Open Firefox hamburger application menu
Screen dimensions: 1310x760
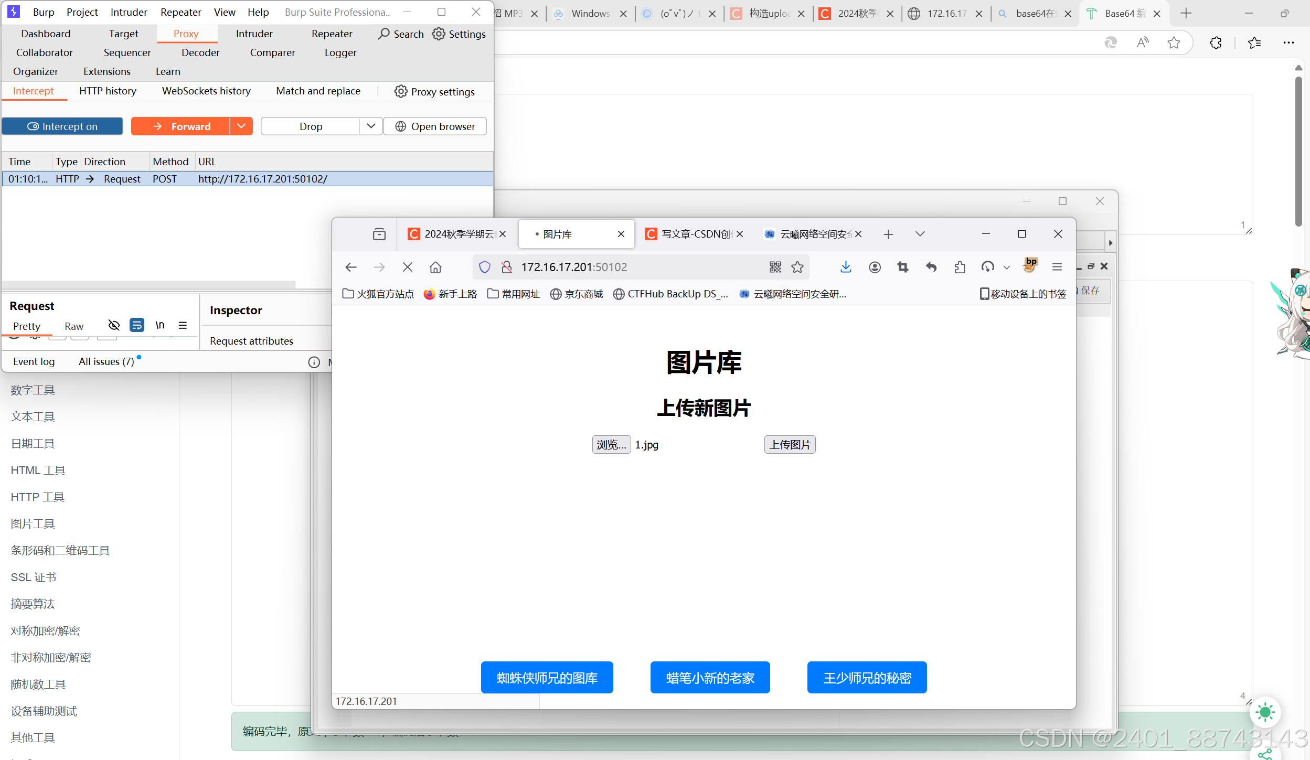point(1057,267)
